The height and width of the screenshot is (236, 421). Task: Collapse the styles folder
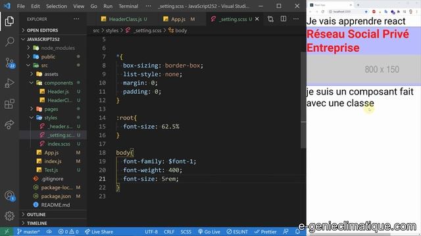51,118
